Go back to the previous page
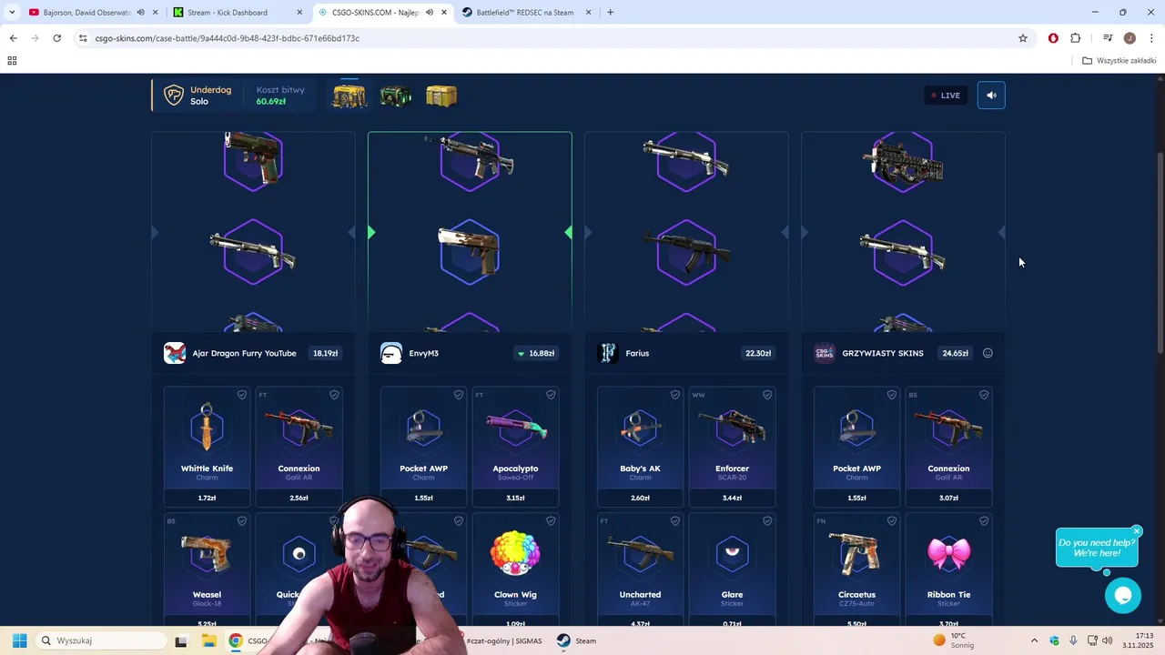This screenshot has height=655, width=1165. pos(13,38)
